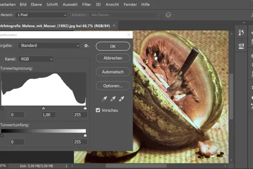Click the Tonwertspreizung: label
This screenshot has width=253, height=169.
16,68
